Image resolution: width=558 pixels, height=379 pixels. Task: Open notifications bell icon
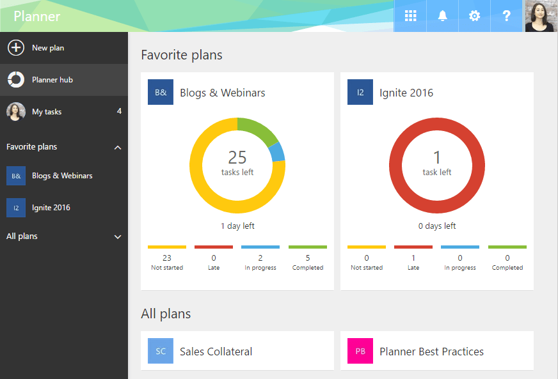pyautogui.click(x=442, y=15)
